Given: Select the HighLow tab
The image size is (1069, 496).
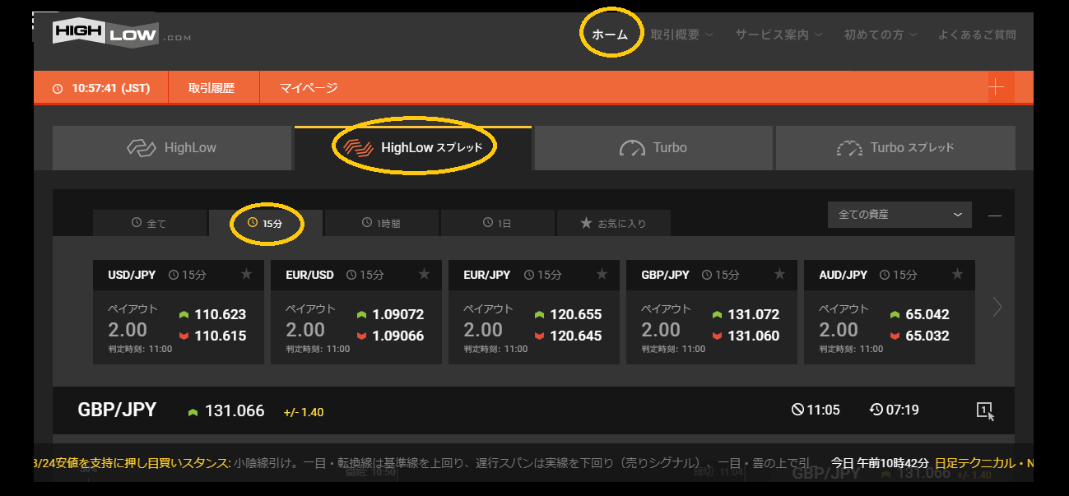Looking at the screenshot, I should pos(171,148).
